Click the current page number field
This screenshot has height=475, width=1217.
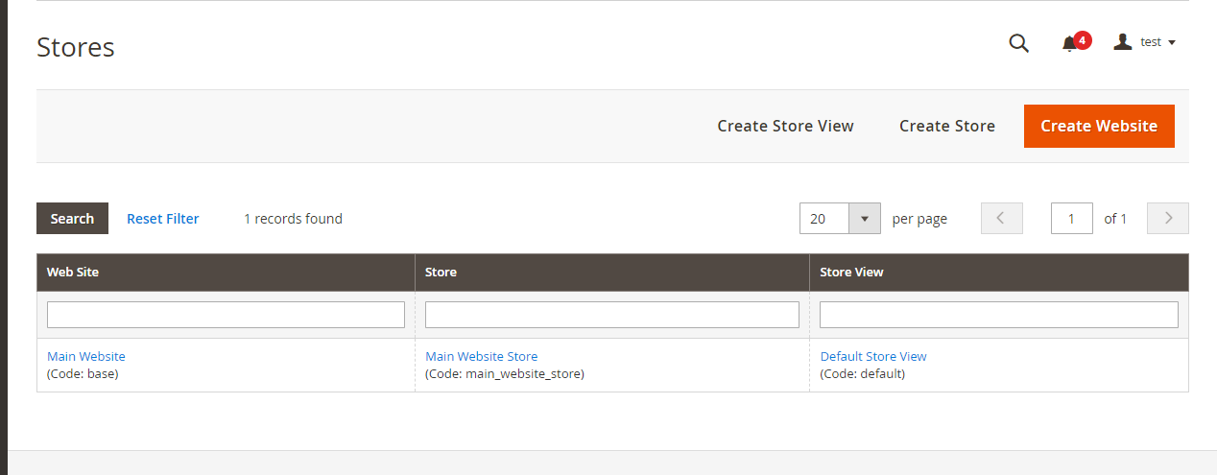[1072, 219]
